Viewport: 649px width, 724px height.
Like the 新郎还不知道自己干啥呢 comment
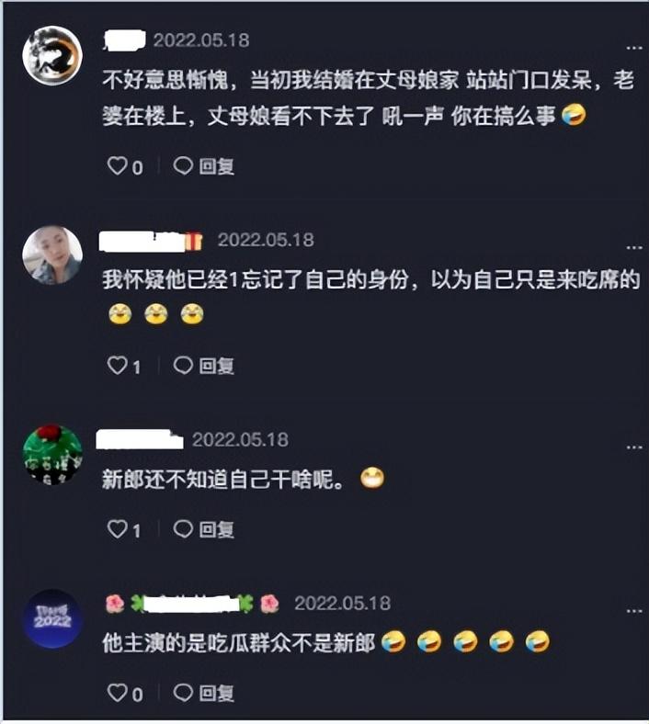(118, 529)
